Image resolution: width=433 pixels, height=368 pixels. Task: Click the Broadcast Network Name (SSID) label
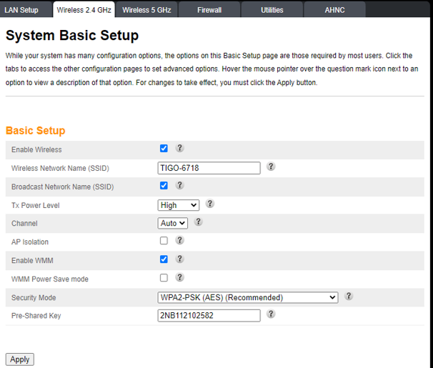62,187
